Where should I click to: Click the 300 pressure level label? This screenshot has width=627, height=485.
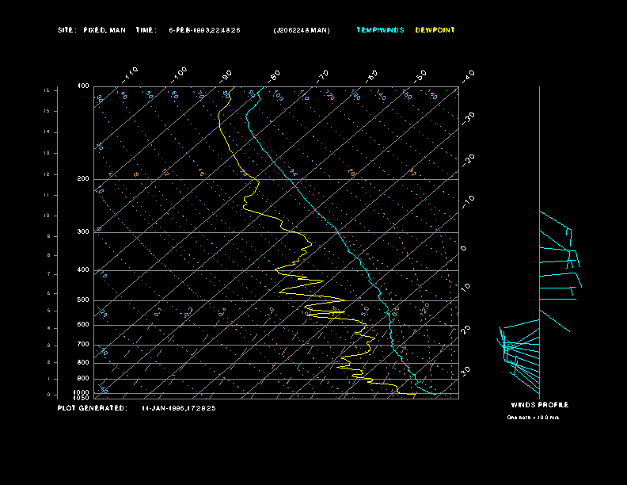(83, 232)
